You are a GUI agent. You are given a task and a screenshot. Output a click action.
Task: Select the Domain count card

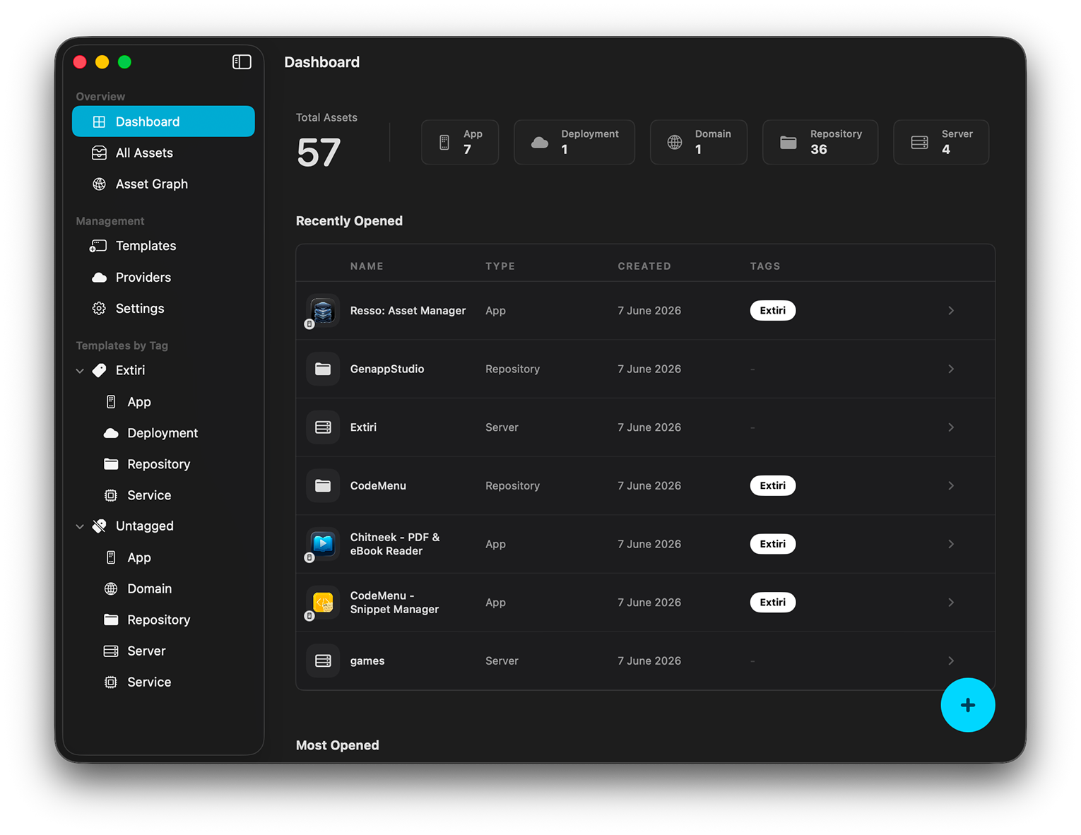699,142
